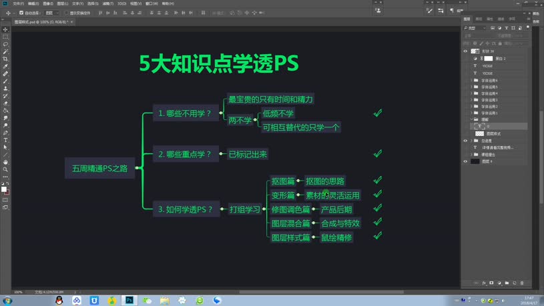The image size is (544, 306).
Task: Open the 帮助(H) menu
Action: [168, 3]
